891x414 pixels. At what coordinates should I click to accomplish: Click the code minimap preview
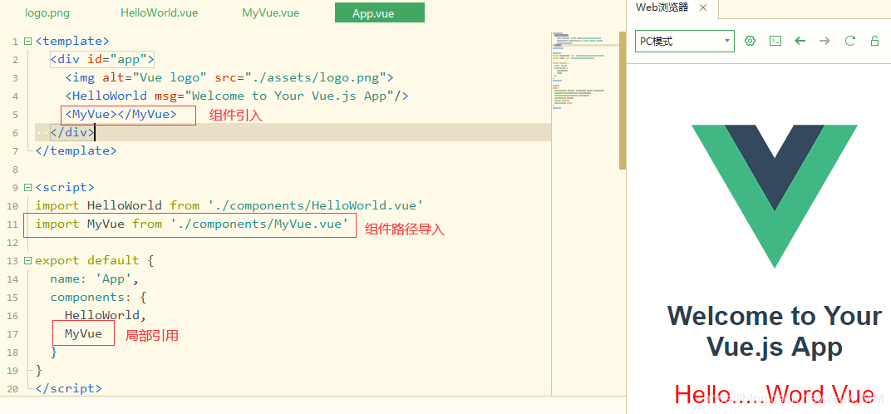pos(584,71)
